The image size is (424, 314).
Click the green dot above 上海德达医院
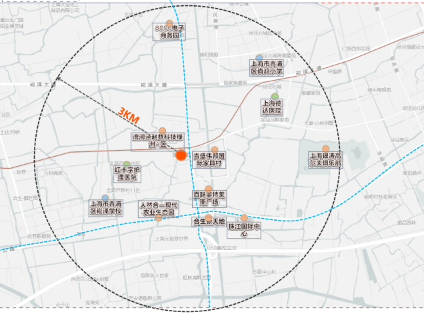[274, 96]
